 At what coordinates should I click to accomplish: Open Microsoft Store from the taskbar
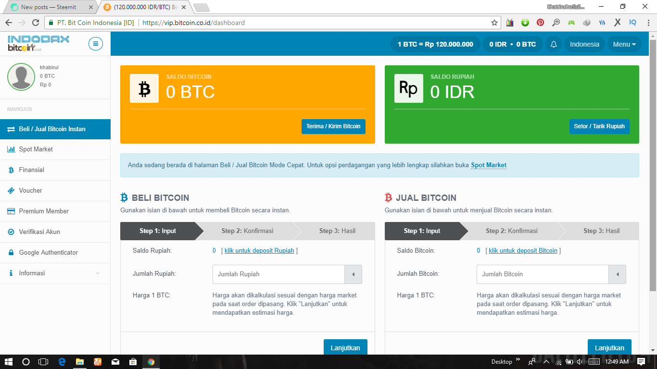click(133, 362)
